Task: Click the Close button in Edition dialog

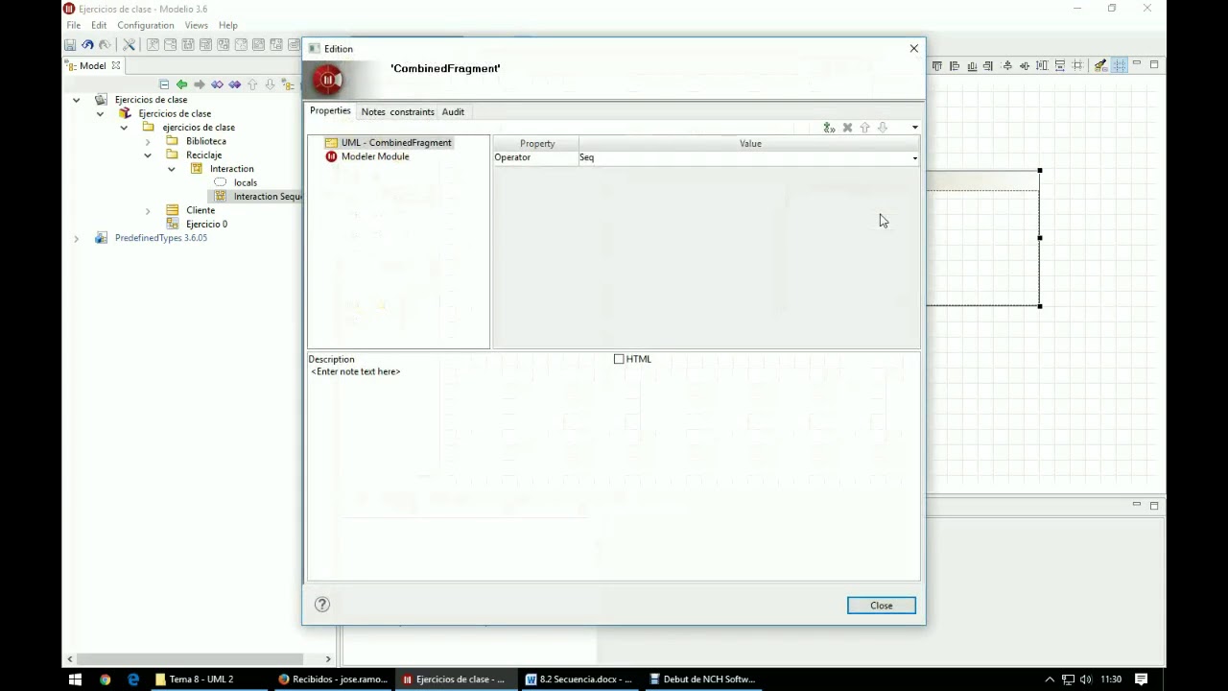Action: pyautogui.click(x=882, y=606)
